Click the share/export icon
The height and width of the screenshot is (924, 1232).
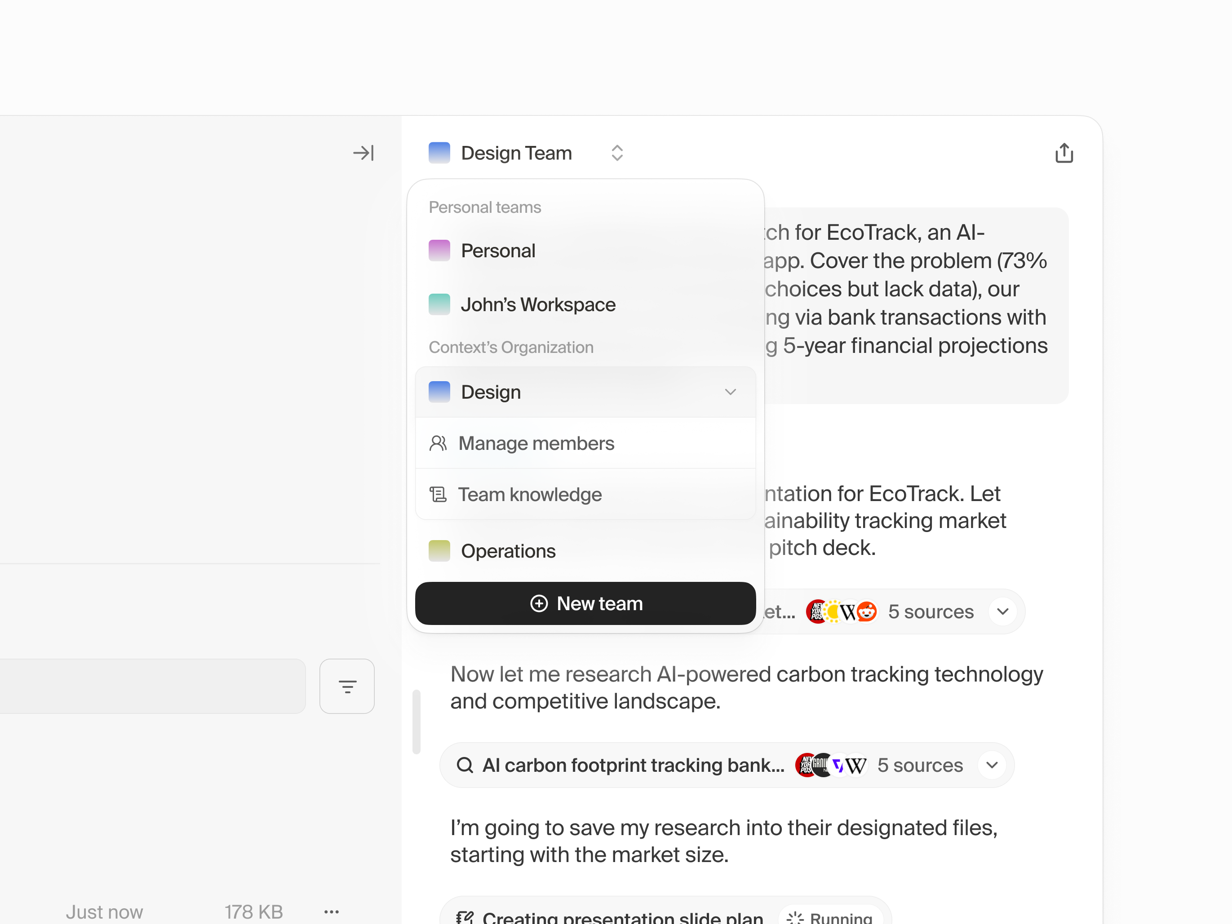click(x=1064, y=153)
